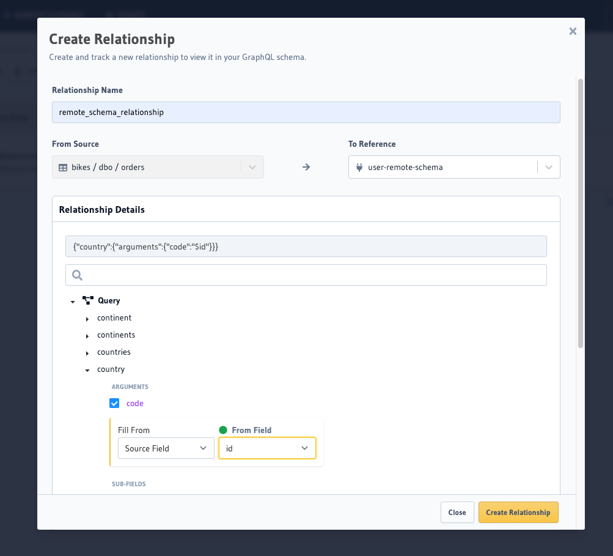Click the remote schema plug icon near user-remote-schema

click(359, 166)
